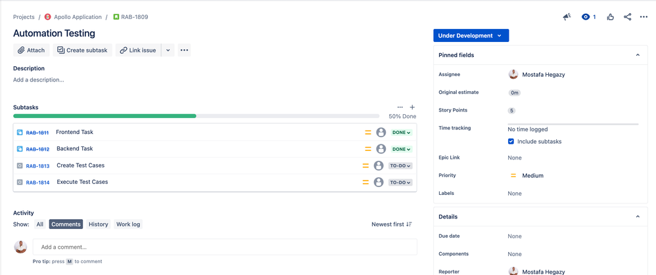Click the Attach button
The width and height of the screenshot is (656, 275).
[32, 50]
